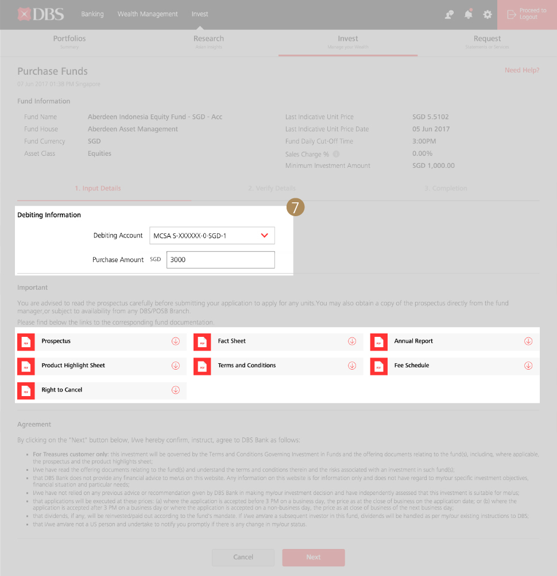557x576 pixels.
Task: Click the Prospectus PDF icon
Action: pos(26,342)
